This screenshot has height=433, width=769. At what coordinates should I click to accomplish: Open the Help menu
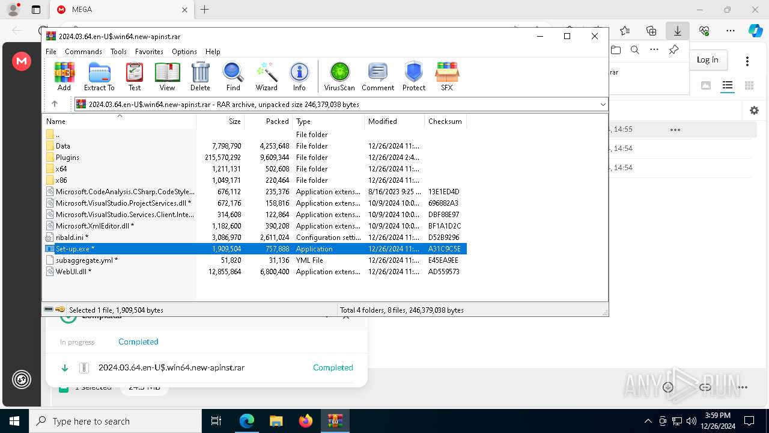(x=213, y=52)
